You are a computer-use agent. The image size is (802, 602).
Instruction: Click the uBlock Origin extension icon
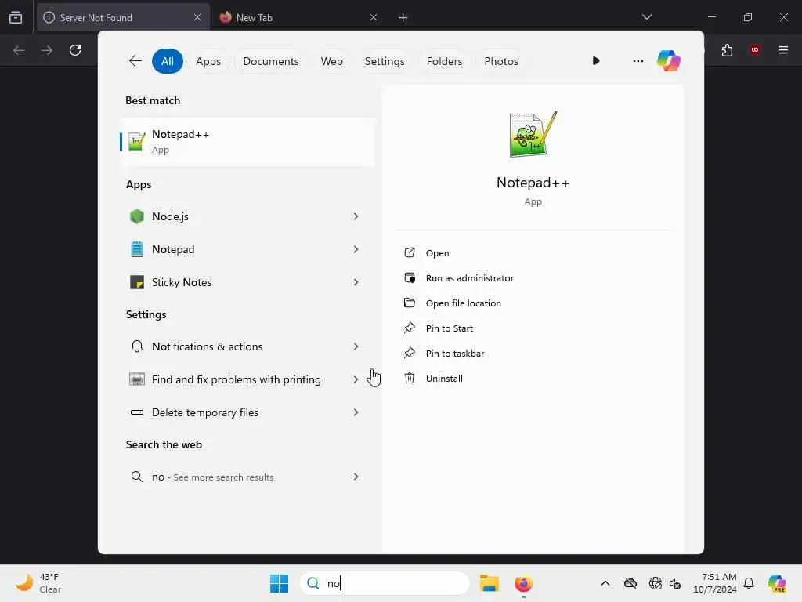coord(754,49)
